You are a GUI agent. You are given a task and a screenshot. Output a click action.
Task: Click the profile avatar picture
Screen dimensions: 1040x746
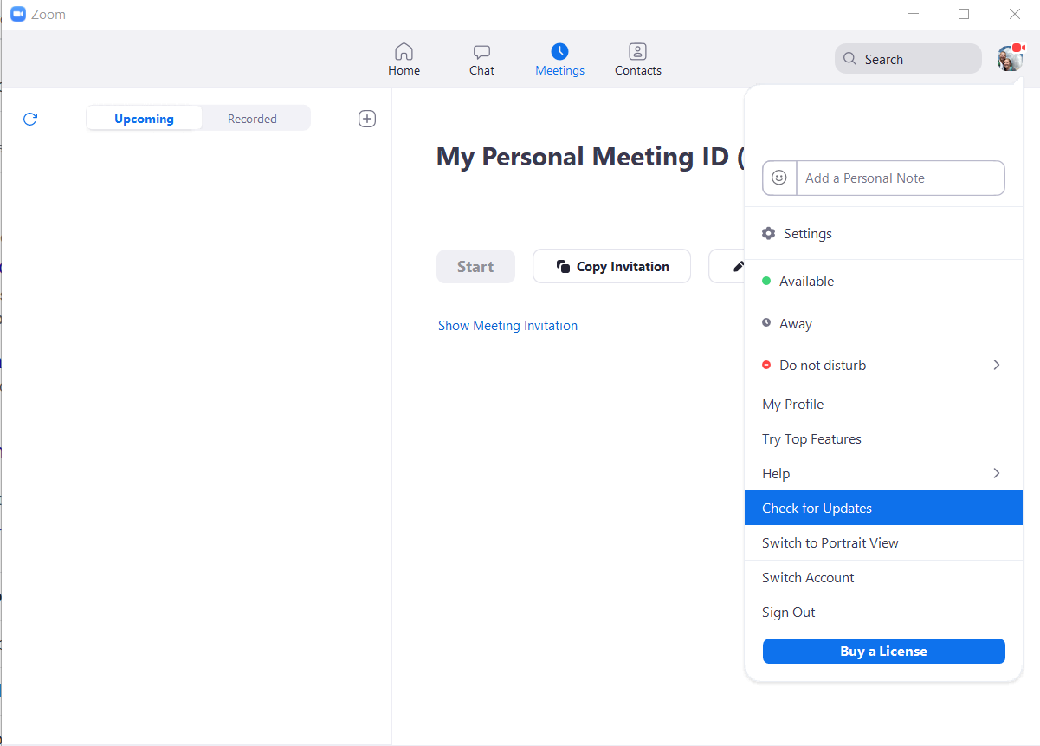tap(1009, 59)
